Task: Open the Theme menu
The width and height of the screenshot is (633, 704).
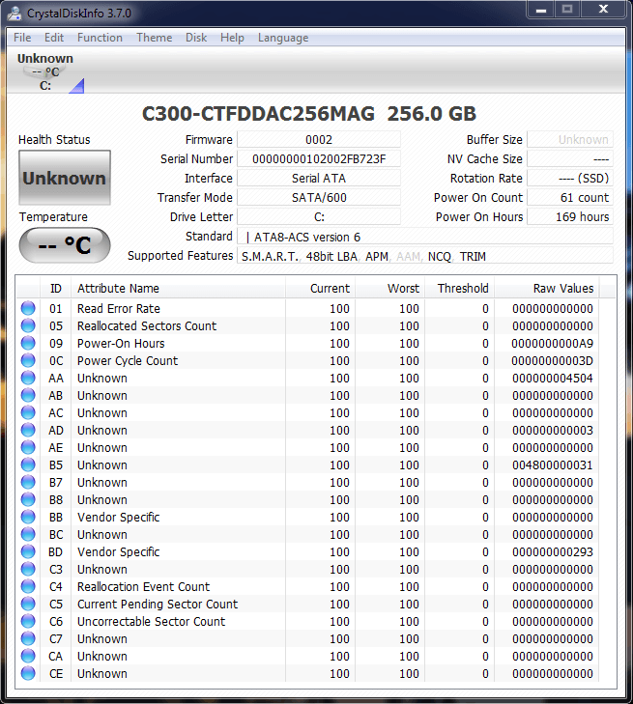Action: (x=154, y=38)
